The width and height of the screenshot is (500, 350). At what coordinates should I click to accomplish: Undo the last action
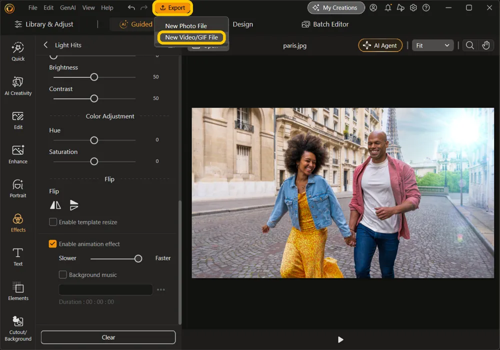tap(131, 7)
